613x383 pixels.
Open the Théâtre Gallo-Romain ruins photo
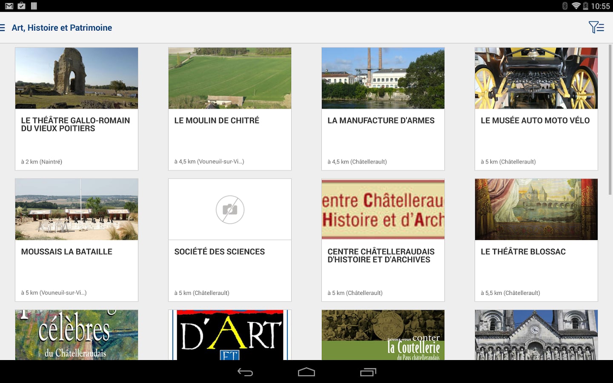(x=77, y=78)
